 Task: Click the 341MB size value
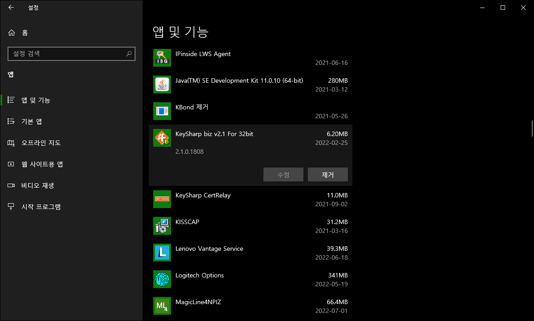pyautogui.click(x=338, y=275)
